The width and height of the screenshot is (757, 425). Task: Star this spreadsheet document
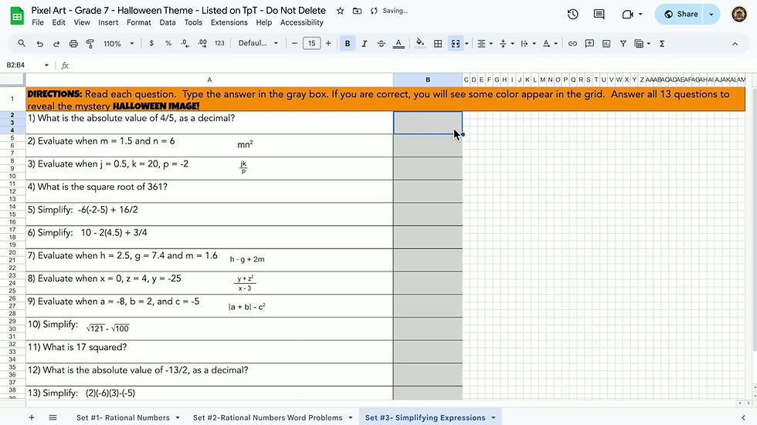[x=341, y=11]
